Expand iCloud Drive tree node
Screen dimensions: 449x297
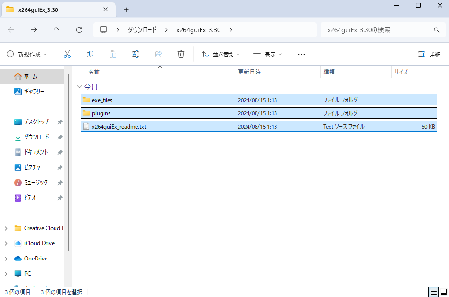6,243
